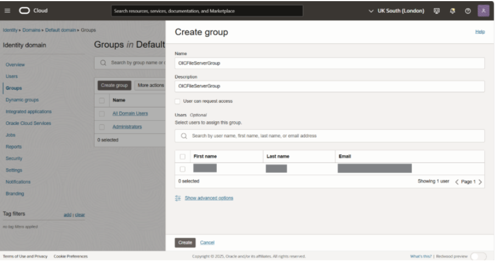Check the first user row checkbox
The height and width of the screenshot is (266, 499).
182,169
